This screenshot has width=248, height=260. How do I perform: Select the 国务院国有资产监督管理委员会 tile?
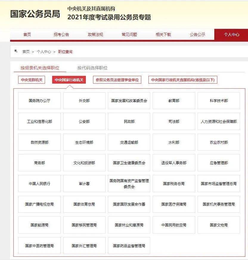(x=129, y=183)
